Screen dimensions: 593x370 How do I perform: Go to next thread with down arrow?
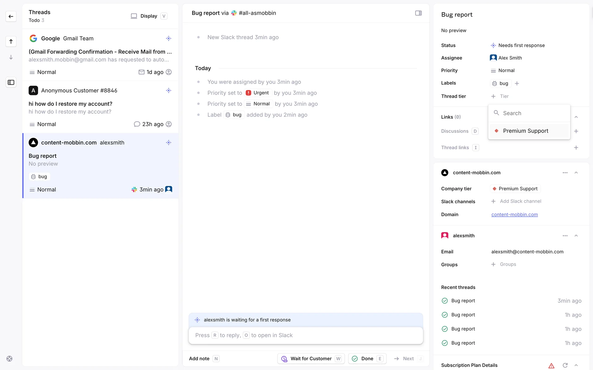(11, 57)
